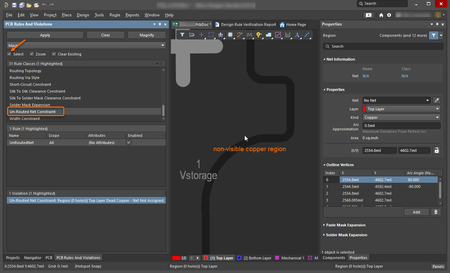Image resolution: width=450 pixels, height=273 pixels.
Task: Pick the color picker eyedropper beside the Net field
Action: click(x=436, y=100)
